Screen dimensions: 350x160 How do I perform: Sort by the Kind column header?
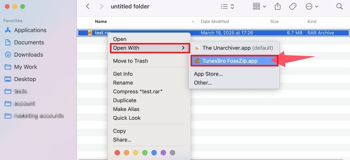[312, 22]
